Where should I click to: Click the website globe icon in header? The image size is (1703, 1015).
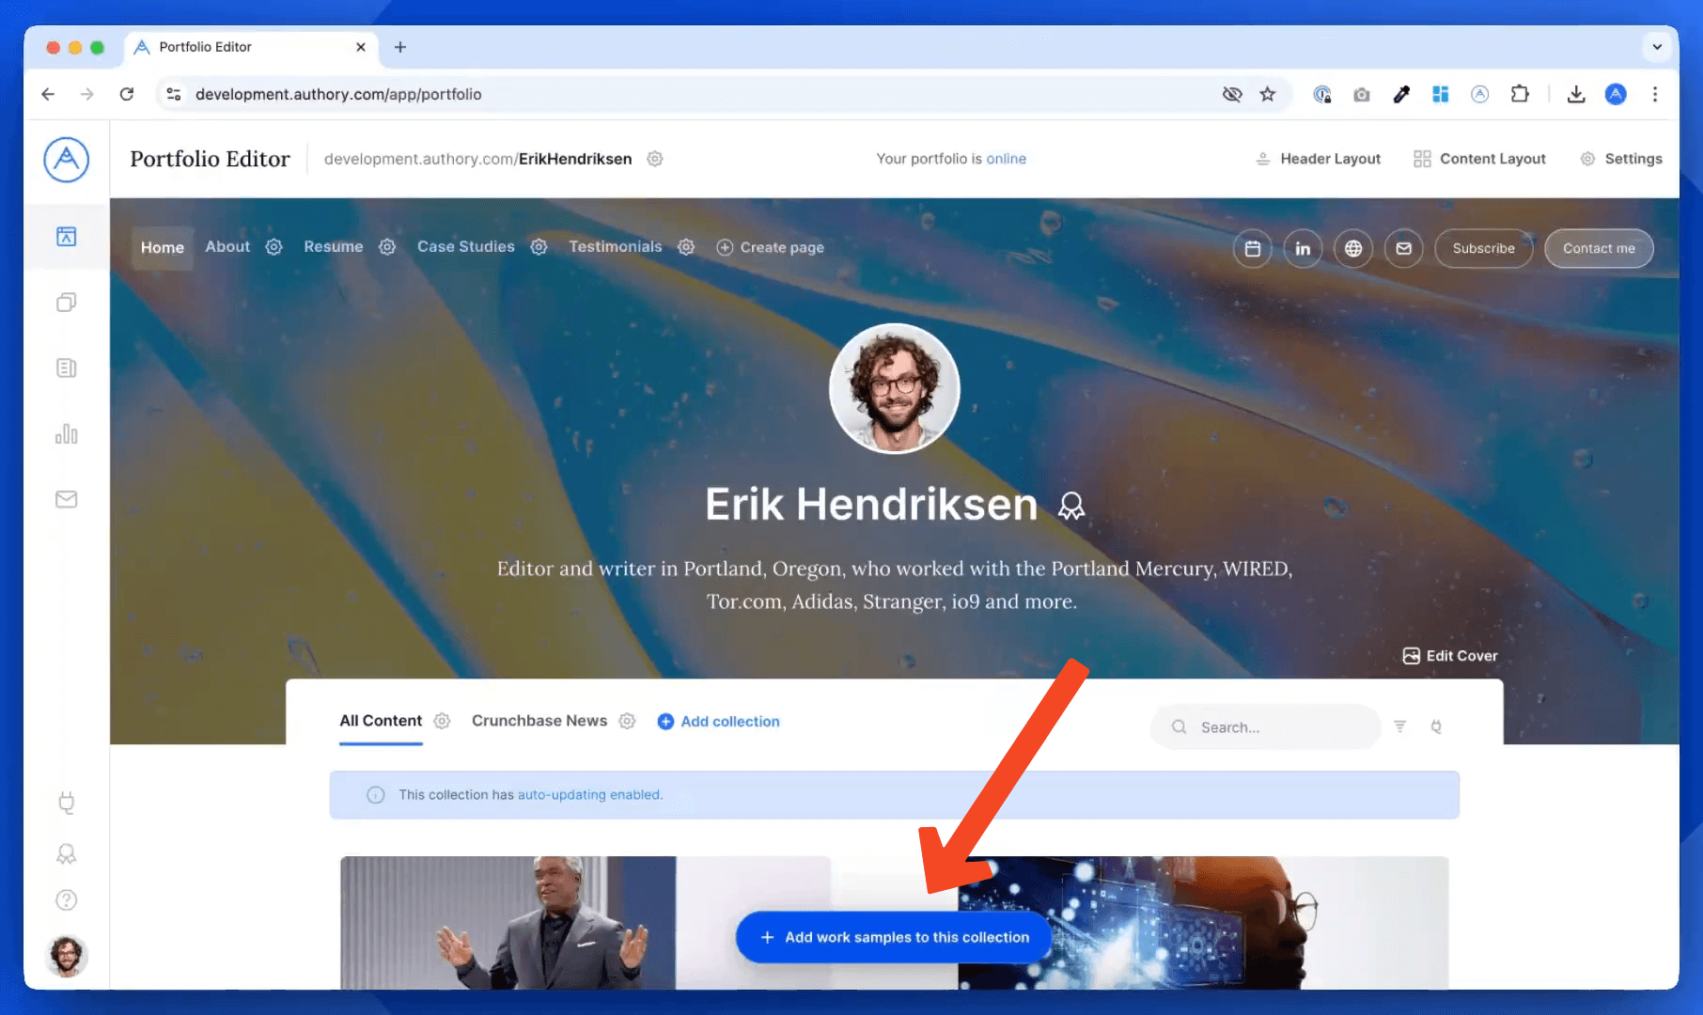(1353, 248)
